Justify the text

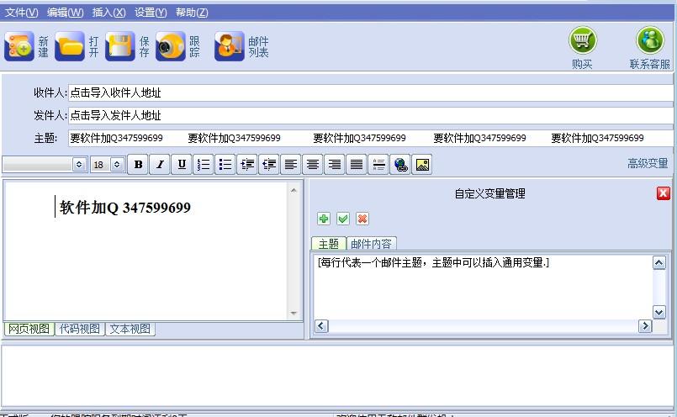pos(357,165)
